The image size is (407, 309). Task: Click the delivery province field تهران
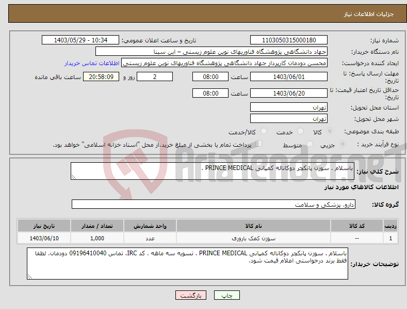(x=289, y=107)
